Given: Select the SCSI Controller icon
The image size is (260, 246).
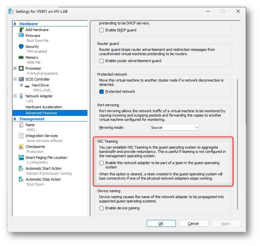Looking at the screenshot, I should (21, 79).
